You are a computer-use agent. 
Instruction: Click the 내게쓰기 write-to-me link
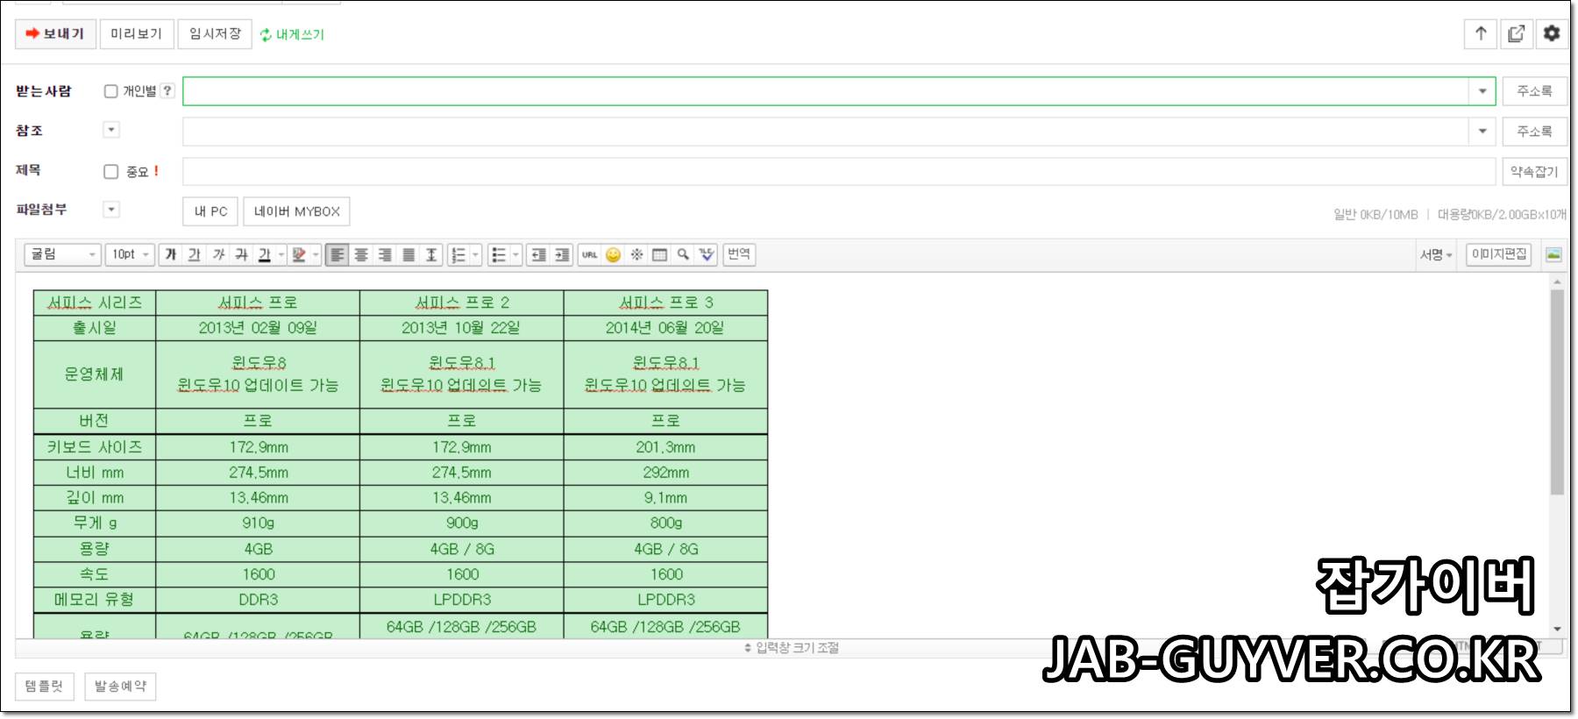[292, 34]
